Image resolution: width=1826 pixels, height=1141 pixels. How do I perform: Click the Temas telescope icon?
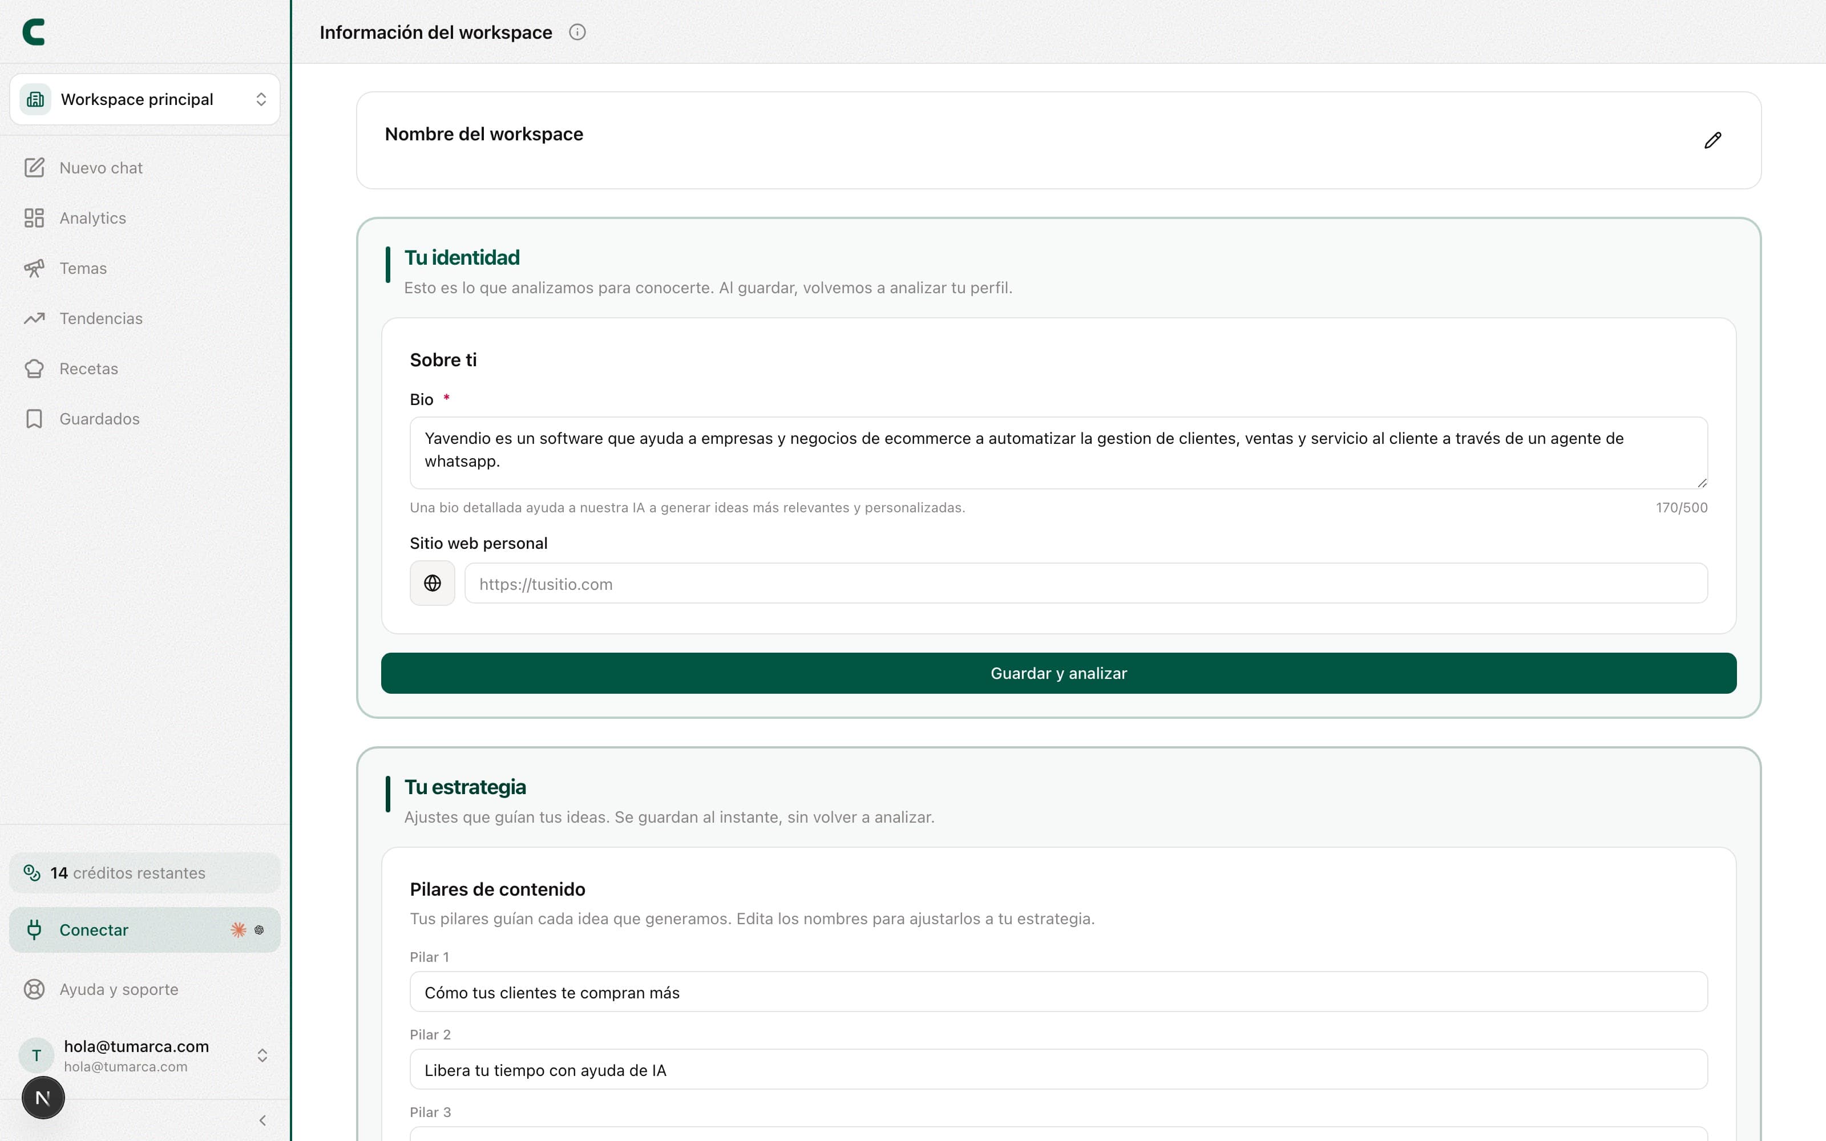[34, 268]
